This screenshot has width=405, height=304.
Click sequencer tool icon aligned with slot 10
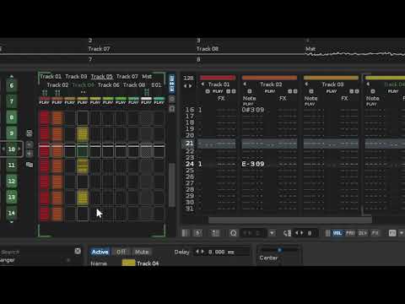click(x=30, y=154)
